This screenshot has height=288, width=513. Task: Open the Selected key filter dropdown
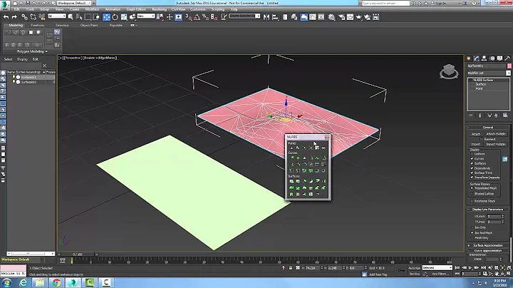tap(437, 268)
